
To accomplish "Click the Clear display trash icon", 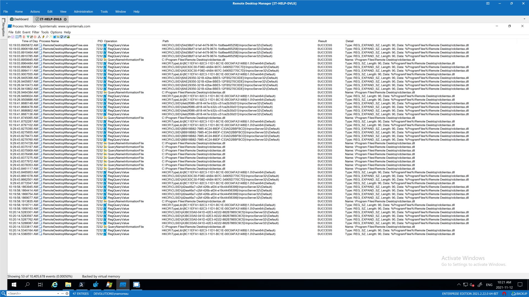I will tap(24, 37).
